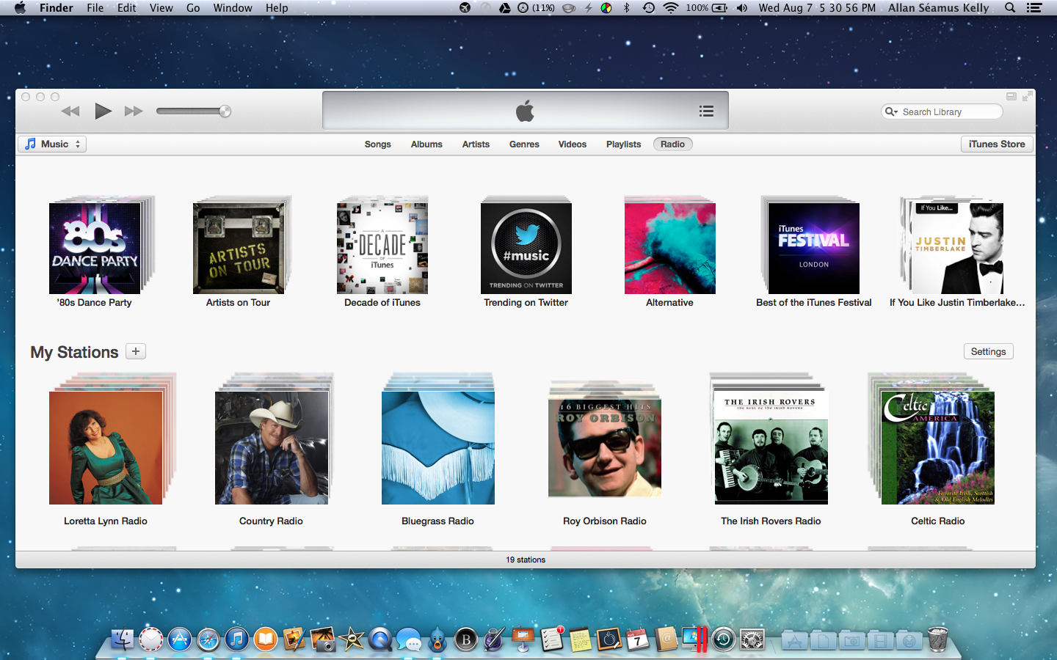Image resolution: width=1057 pixels, height=660 pixels.
Task: Switch to the Albums tab
Action: click(426, 144)
